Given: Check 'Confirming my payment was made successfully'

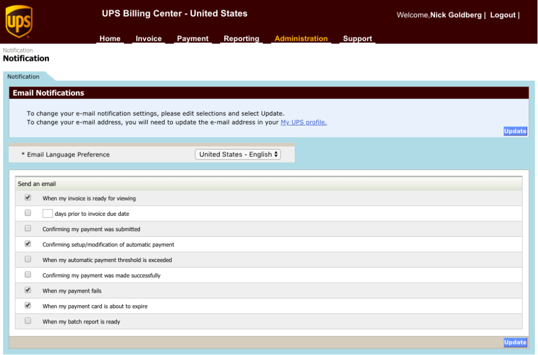Looking at the screenshot, I should click(x=28, y=275).
